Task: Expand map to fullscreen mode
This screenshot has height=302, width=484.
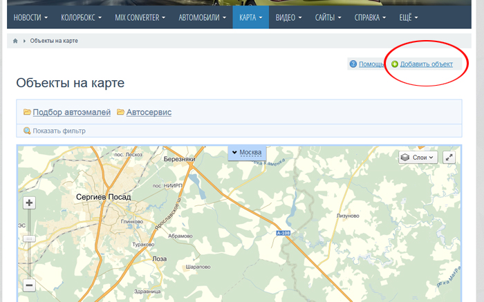Action: (449, 158)
